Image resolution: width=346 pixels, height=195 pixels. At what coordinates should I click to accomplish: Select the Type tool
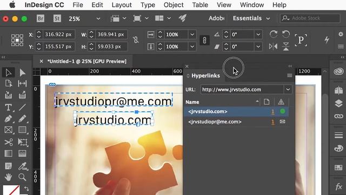(x=9, y=107)
